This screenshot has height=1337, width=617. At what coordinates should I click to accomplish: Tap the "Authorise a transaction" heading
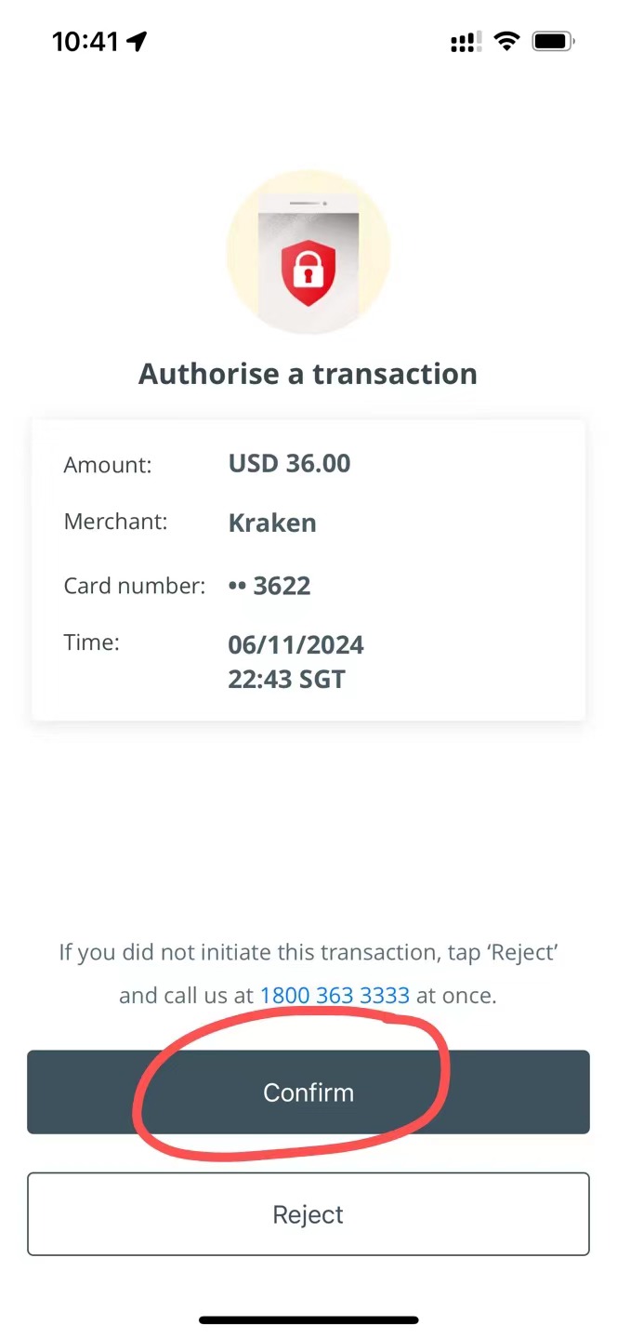click(308, 374)
